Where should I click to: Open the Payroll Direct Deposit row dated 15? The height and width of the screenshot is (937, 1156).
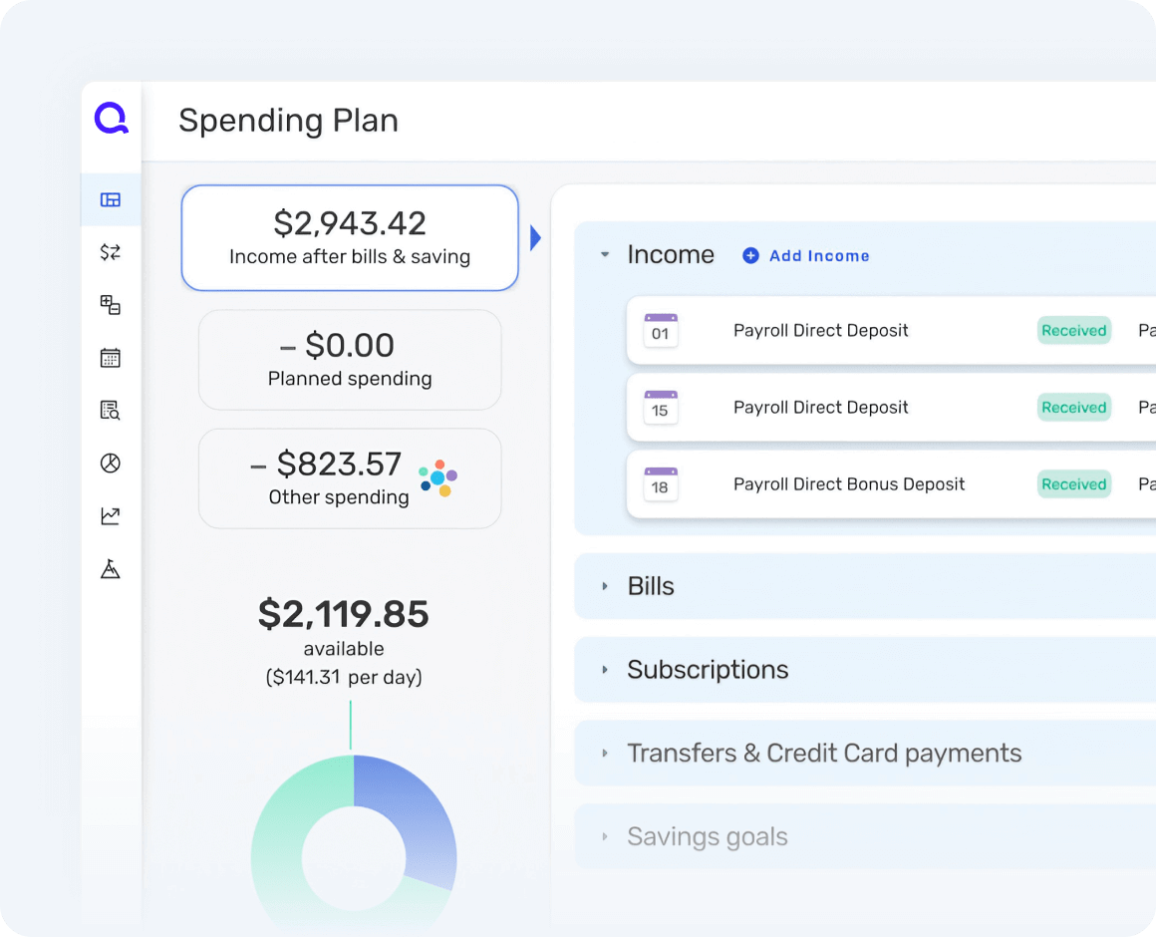(x=820, y=407)
